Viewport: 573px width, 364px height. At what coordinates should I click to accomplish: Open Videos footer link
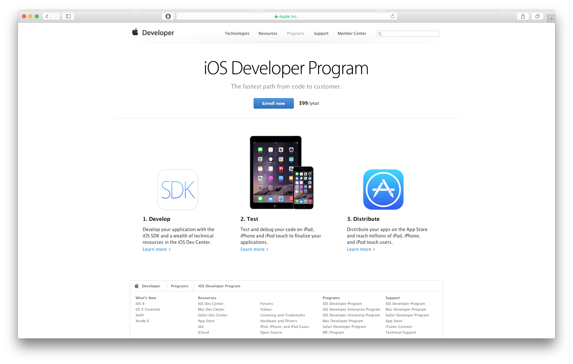tap(266, 309)
